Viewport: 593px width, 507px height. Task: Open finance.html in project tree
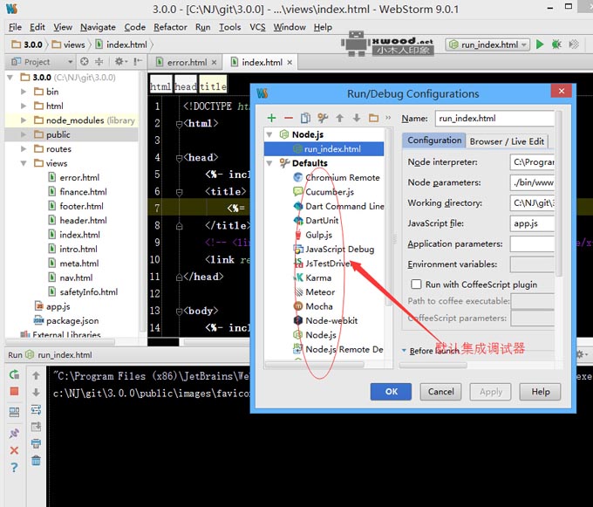(x=83, y=192)
